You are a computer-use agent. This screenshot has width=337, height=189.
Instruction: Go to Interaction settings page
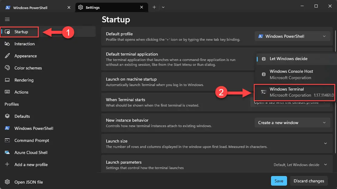click(48, 44)
